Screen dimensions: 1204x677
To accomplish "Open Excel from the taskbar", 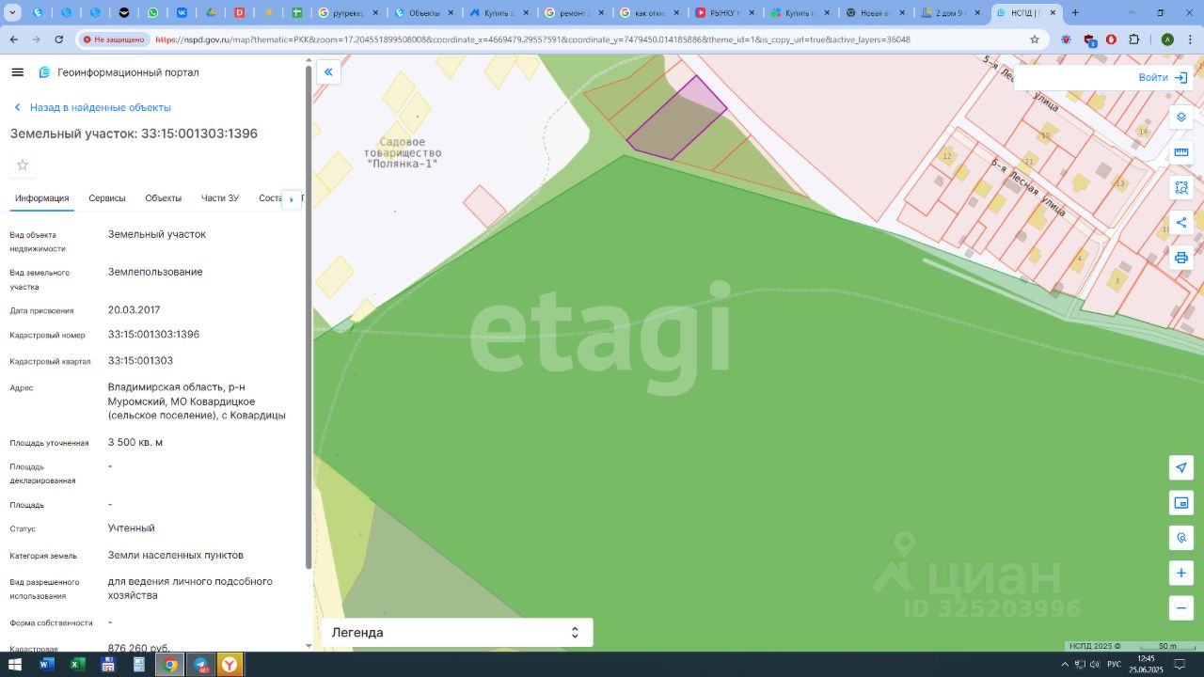I will click(x=78, y=665).
